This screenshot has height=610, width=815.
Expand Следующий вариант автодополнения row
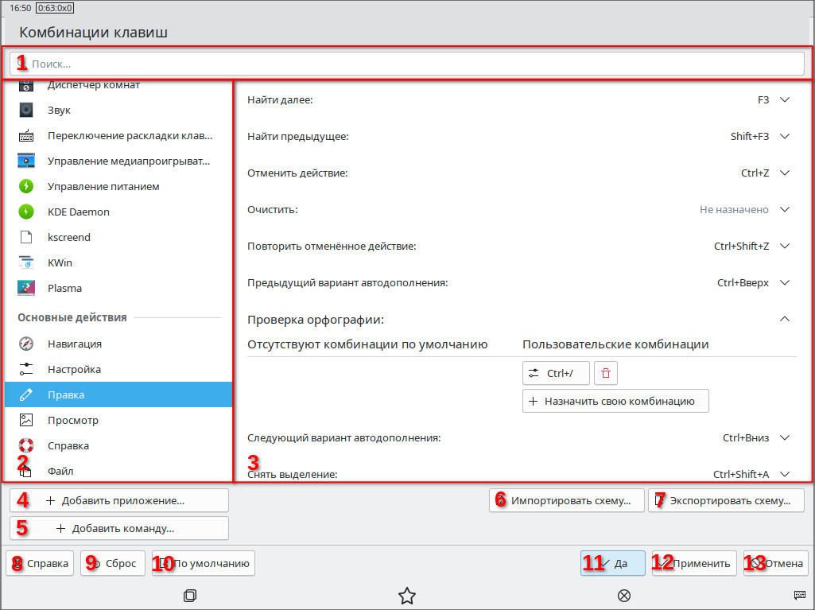coord(785,438)
